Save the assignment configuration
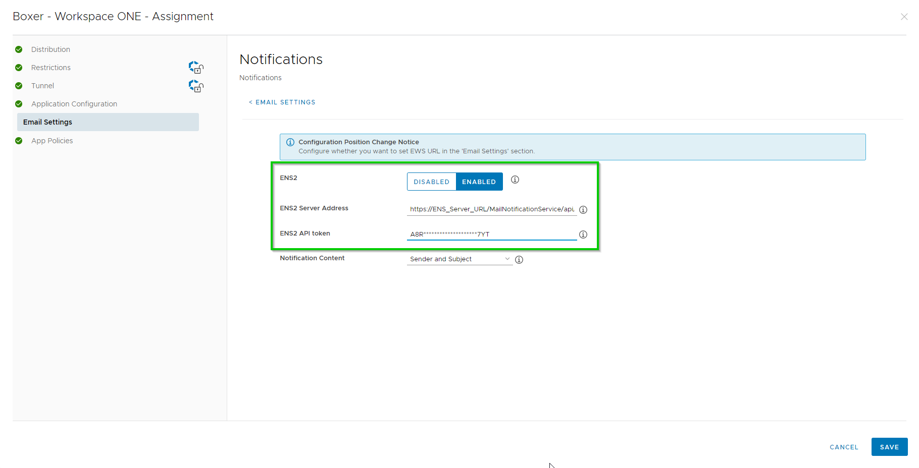919x468 pixels. (889, 447)
